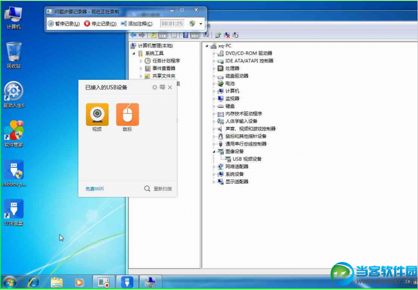
Task: Open the feedback icon in USB panel
Action: [x=162, y=87]
